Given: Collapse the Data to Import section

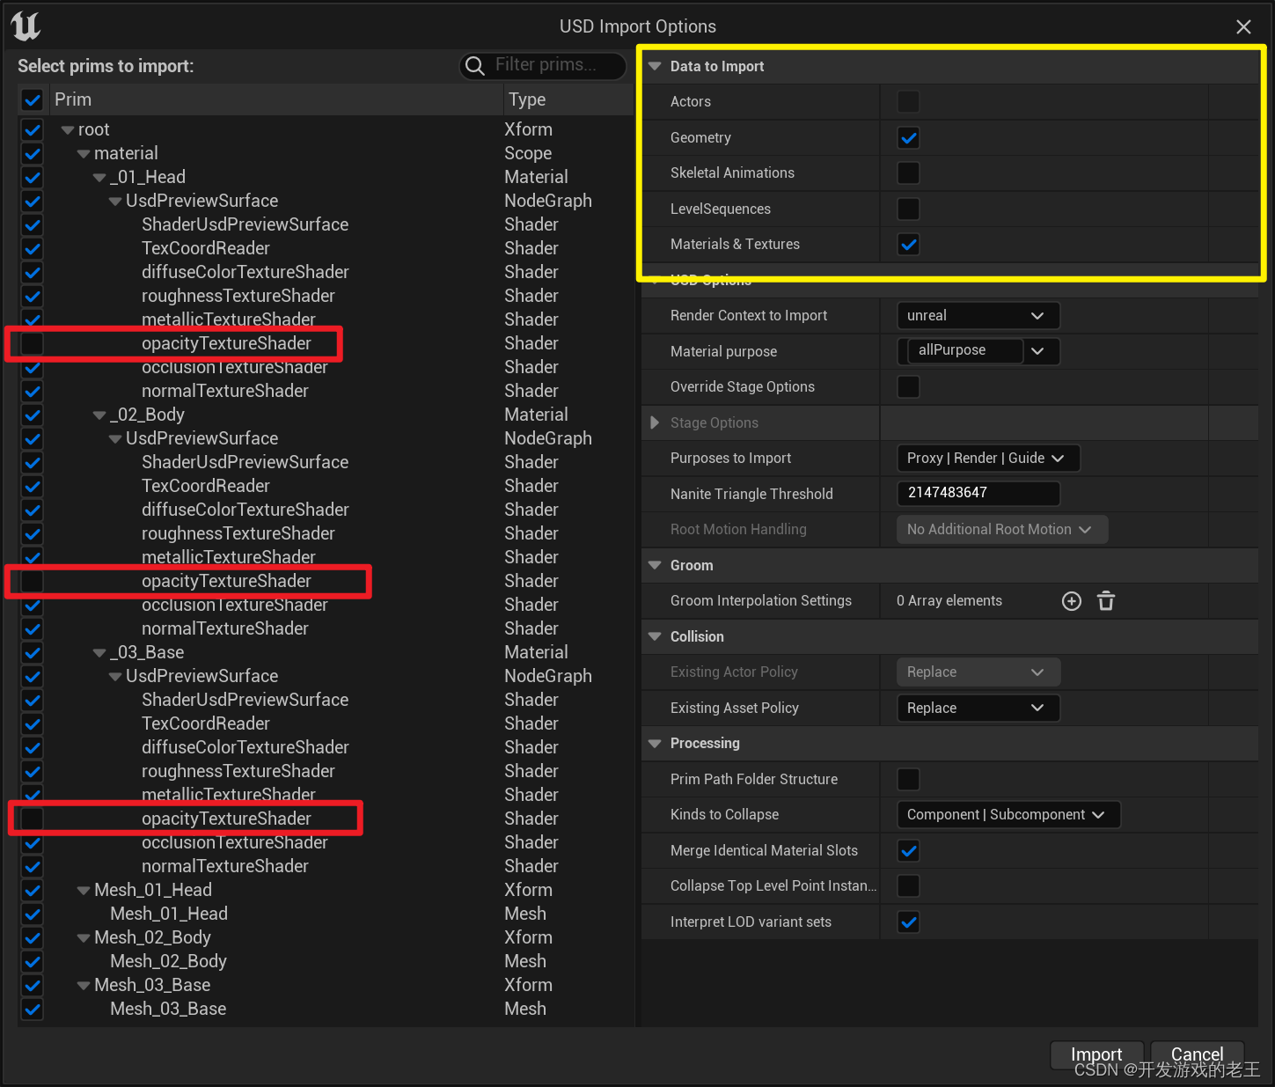Looking at the screenshot, I should 655,66.
